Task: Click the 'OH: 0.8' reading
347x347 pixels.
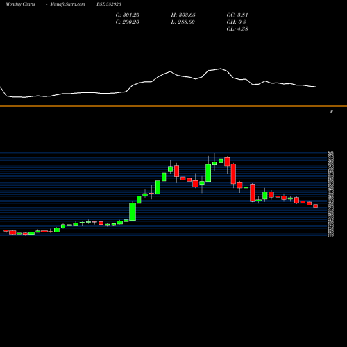Action: [236, 22]
